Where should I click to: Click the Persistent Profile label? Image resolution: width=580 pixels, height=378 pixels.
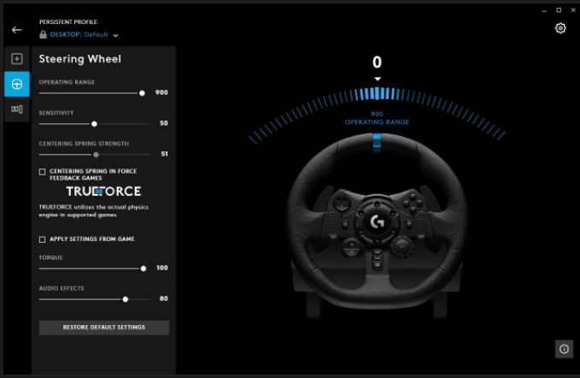pyautogui.click(x=68, y=22)
